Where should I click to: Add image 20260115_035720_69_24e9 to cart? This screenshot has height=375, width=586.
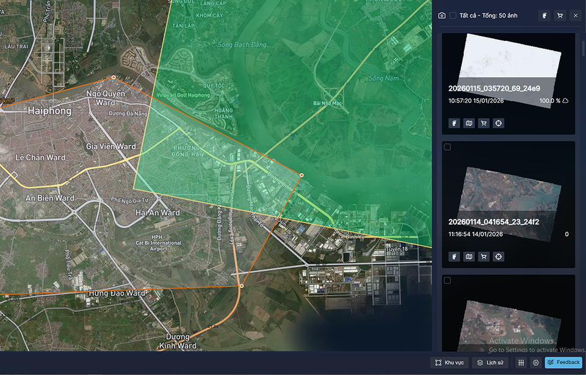click(484, 123)
